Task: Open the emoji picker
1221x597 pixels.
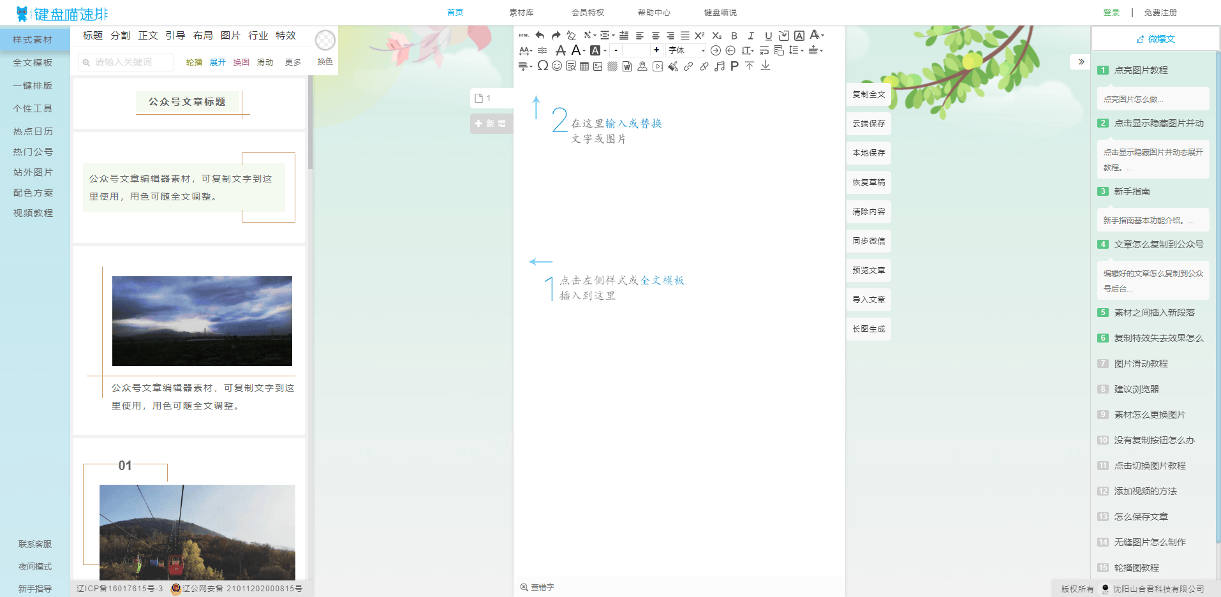Action: click(558, 66)
